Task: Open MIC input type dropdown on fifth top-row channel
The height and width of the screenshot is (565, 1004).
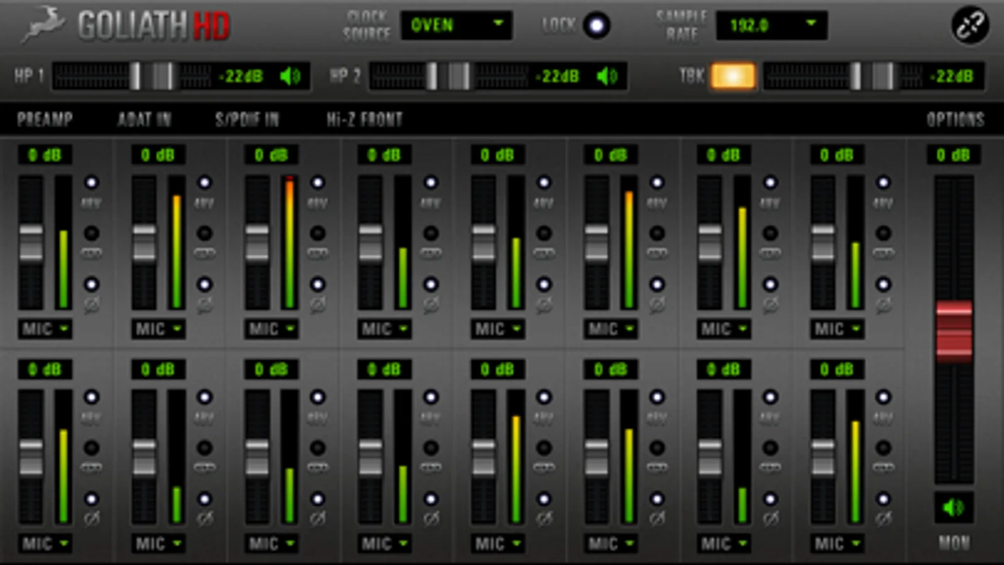Action: click(x=497, y=329)
